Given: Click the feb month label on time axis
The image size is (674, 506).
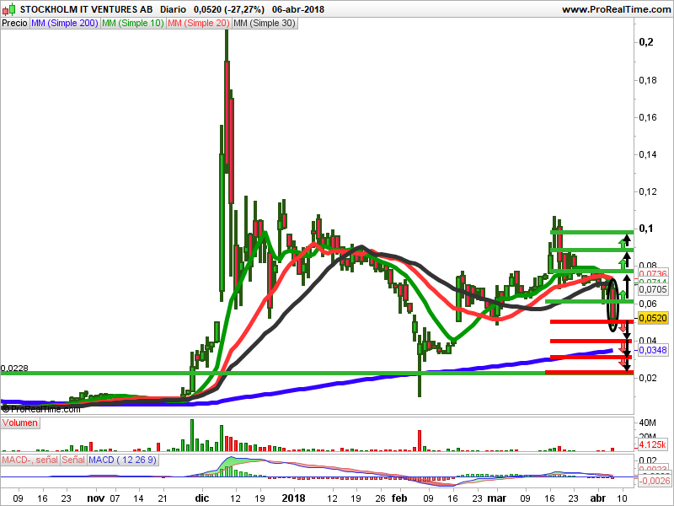Looking at the screenshot, I should click(399, 498).
